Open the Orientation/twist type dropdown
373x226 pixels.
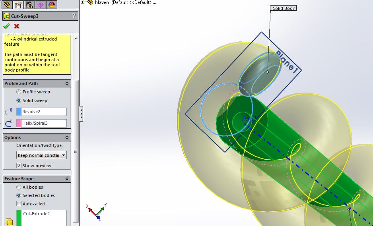41,155
